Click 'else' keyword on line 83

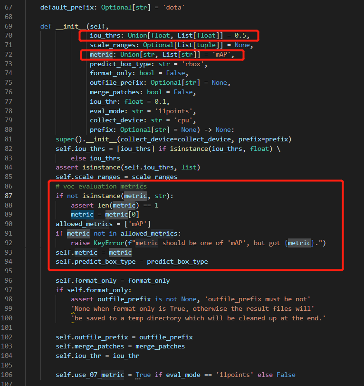(x=78, y=158)
